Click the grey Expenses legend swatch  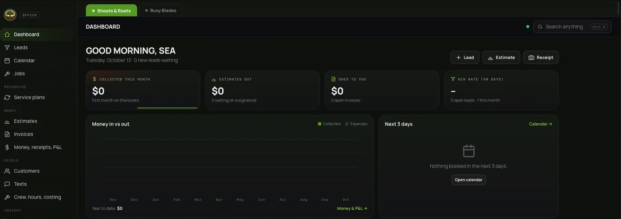point(347,124)
